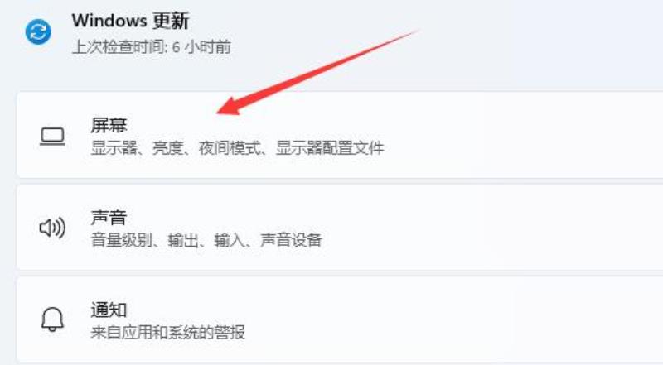Click the 音量级别 text under 声音
The width and height of the screenshot is (663, 365).
122,240
